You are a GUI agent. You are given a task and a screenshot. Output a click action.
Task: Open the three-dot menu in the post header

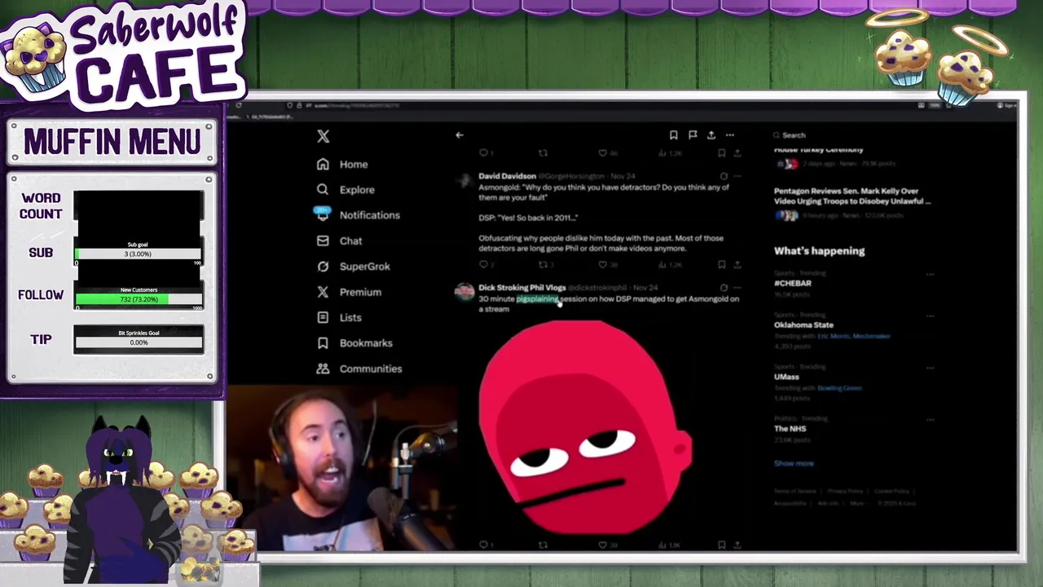(730, 135)
